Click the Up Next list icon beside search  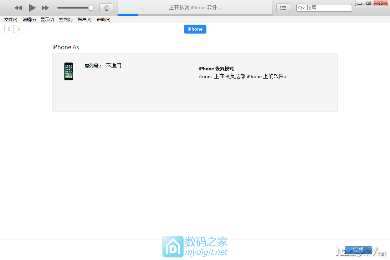click(283, 7)
